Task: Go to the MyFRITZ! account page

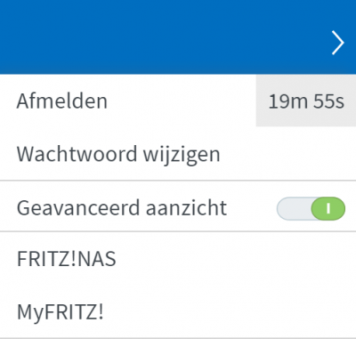Action: (61, 312)
